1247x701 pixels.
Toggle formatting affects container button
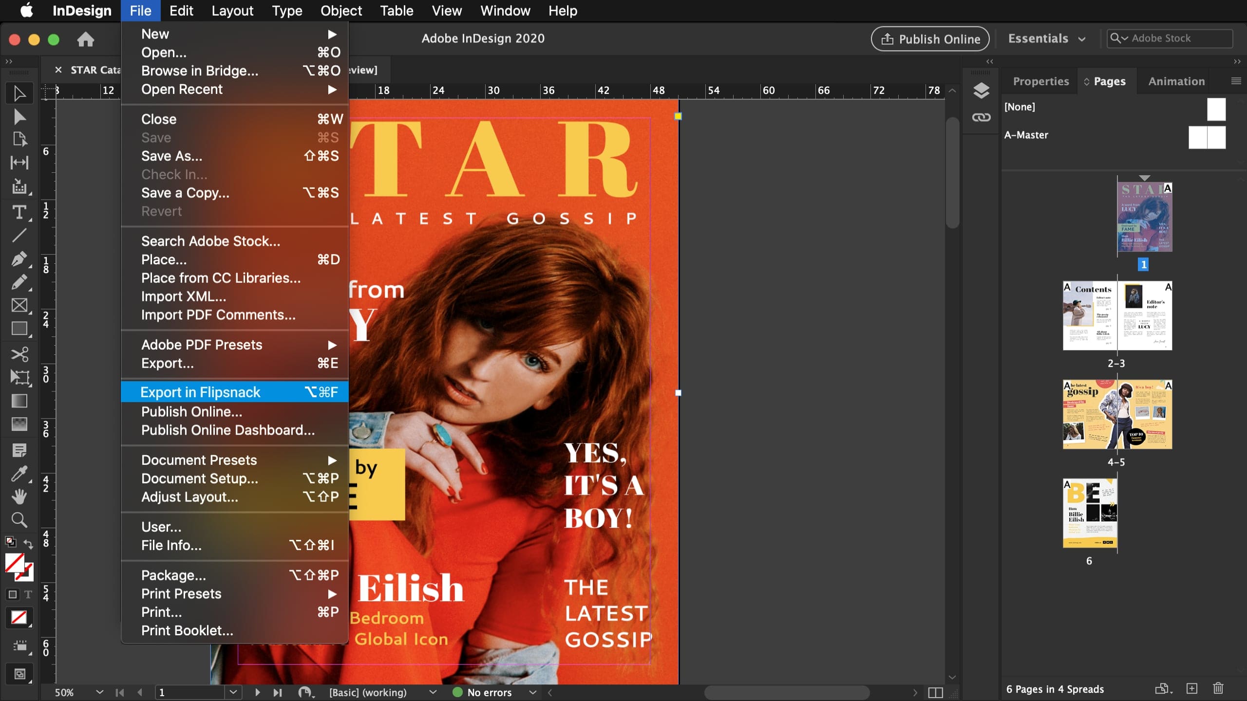click(13, 594)
